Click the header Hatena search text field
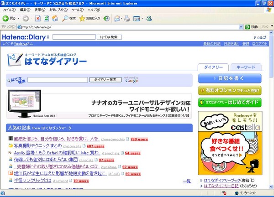The height and width of the screenshot is (197, 274). [x=74, y=37]
